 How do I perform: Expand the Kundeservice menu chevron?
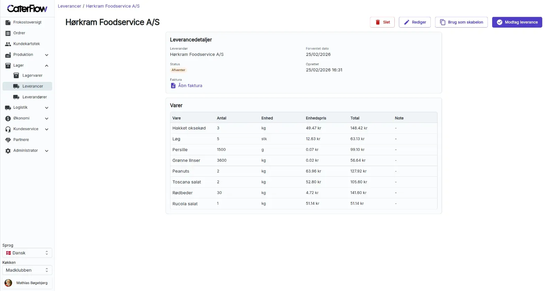pyautogui.click(x=47, y=129)
